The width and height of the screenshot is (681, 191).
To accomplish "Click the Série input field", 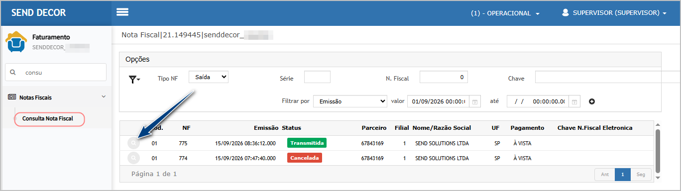I will coord(317,77).
